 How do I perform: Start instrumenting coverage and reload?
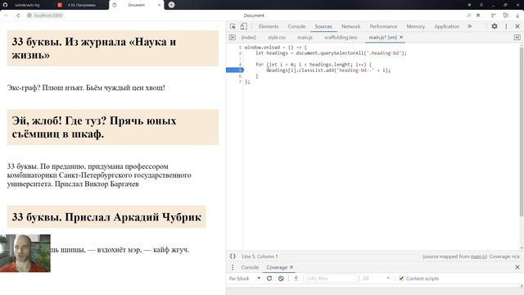[269, 279]
